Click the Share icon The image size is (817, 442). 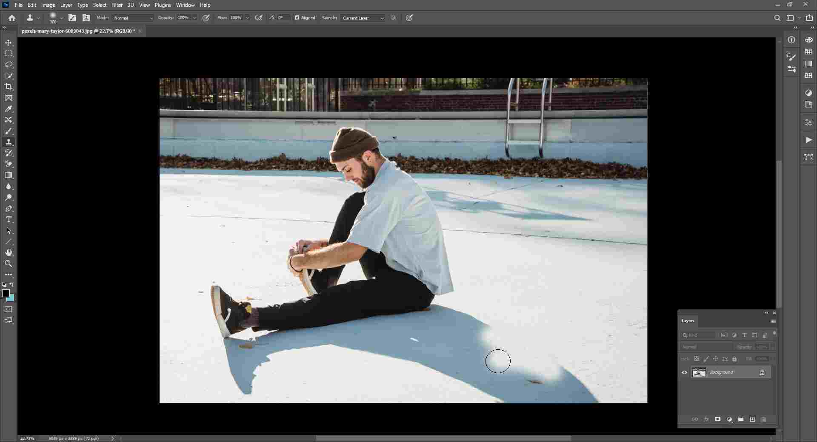809,18
